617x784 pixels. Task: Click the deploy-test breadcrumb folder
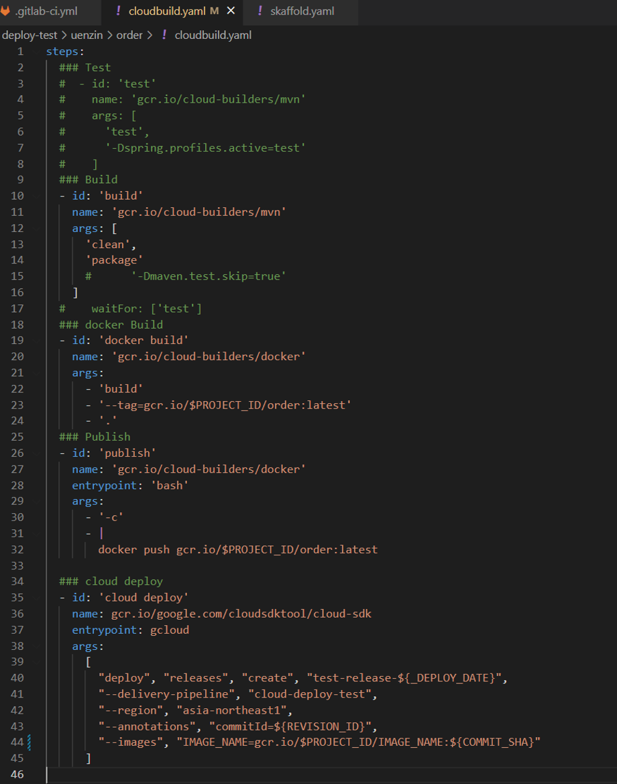pos(30,36)
